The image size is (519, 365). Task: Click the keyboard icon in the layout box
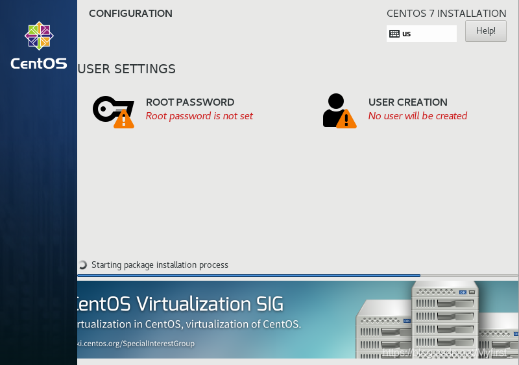[x=394, y=34]
